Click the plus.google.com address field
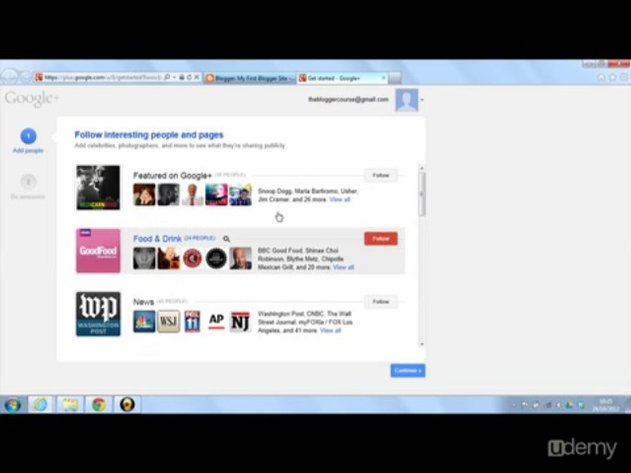 tap(103, 78)
